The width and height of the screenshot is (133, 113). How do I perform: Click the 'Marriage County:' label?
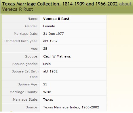(x=24, y=92)
